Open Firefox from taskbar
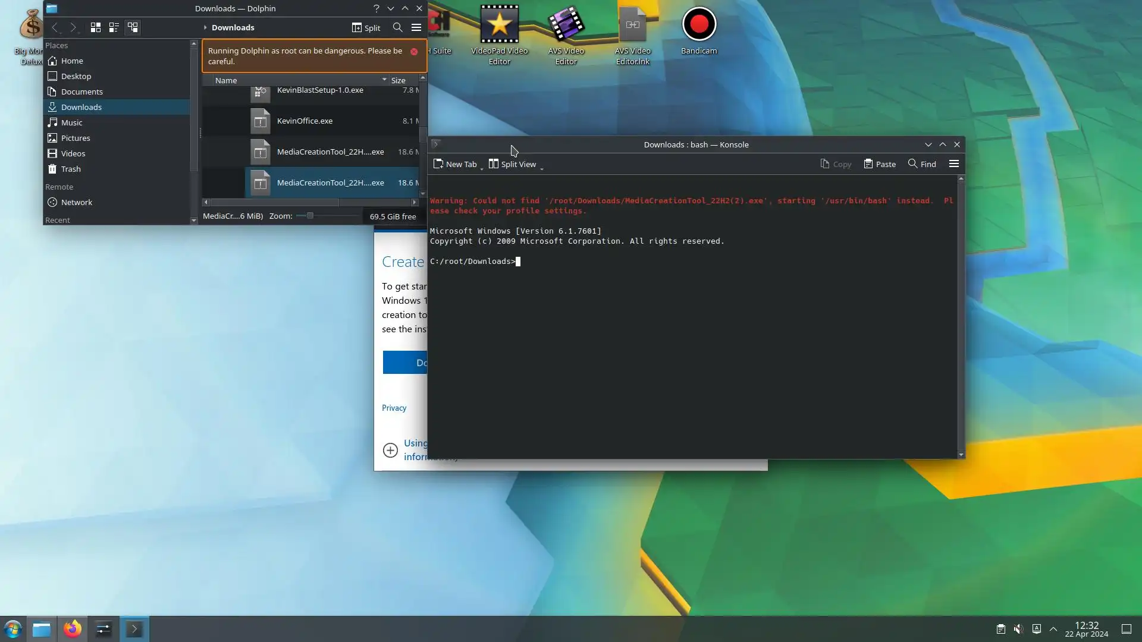Viewport: 1142px width, 642px height. (73, 629)
